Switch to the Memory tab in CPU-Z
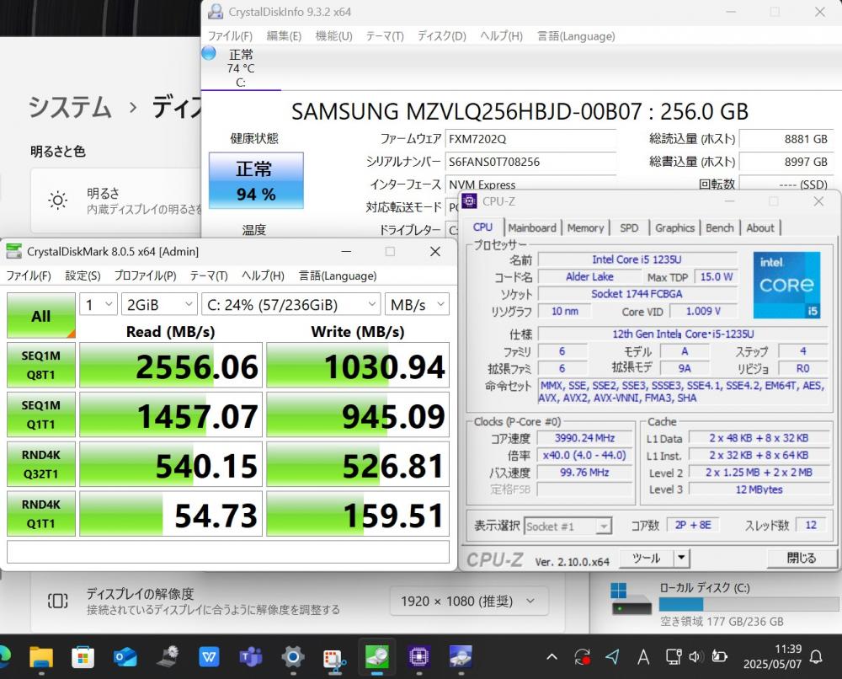 (x=585, y=227)
